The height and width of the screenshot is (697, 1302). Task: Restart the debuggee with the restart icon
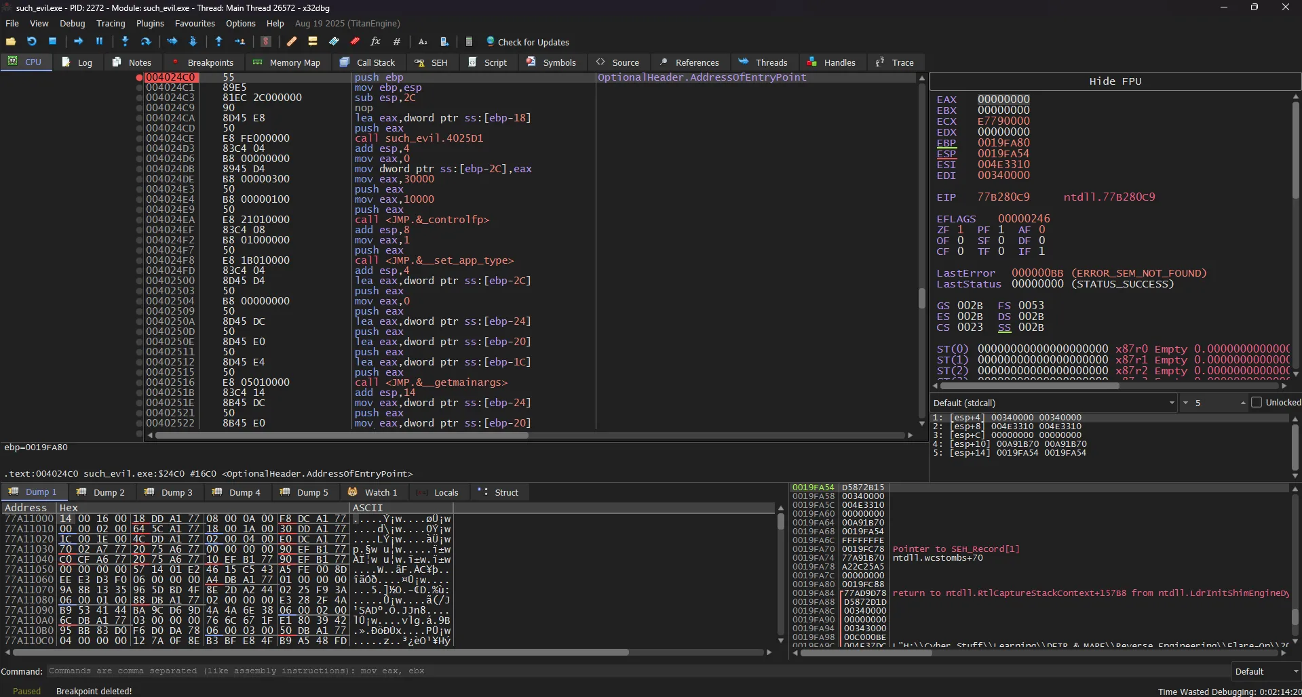pos(31,41)
